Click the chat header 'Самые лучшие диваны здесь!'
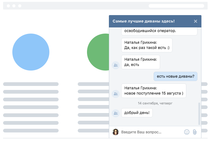 pos(143,21)
